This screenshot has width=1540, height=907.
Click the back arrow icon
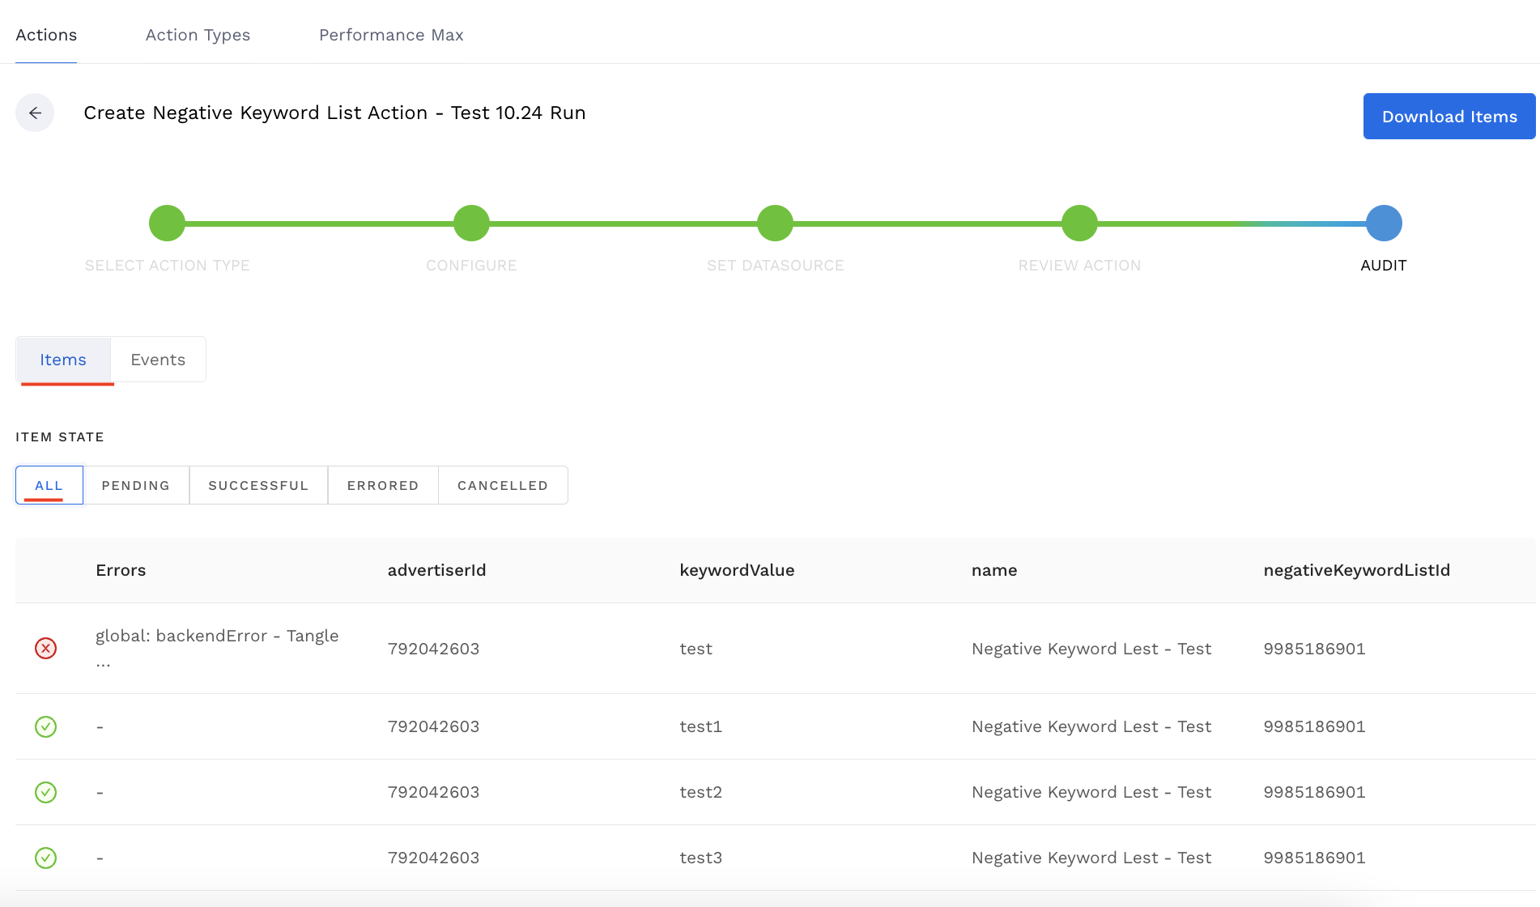(x=35, y=113)
